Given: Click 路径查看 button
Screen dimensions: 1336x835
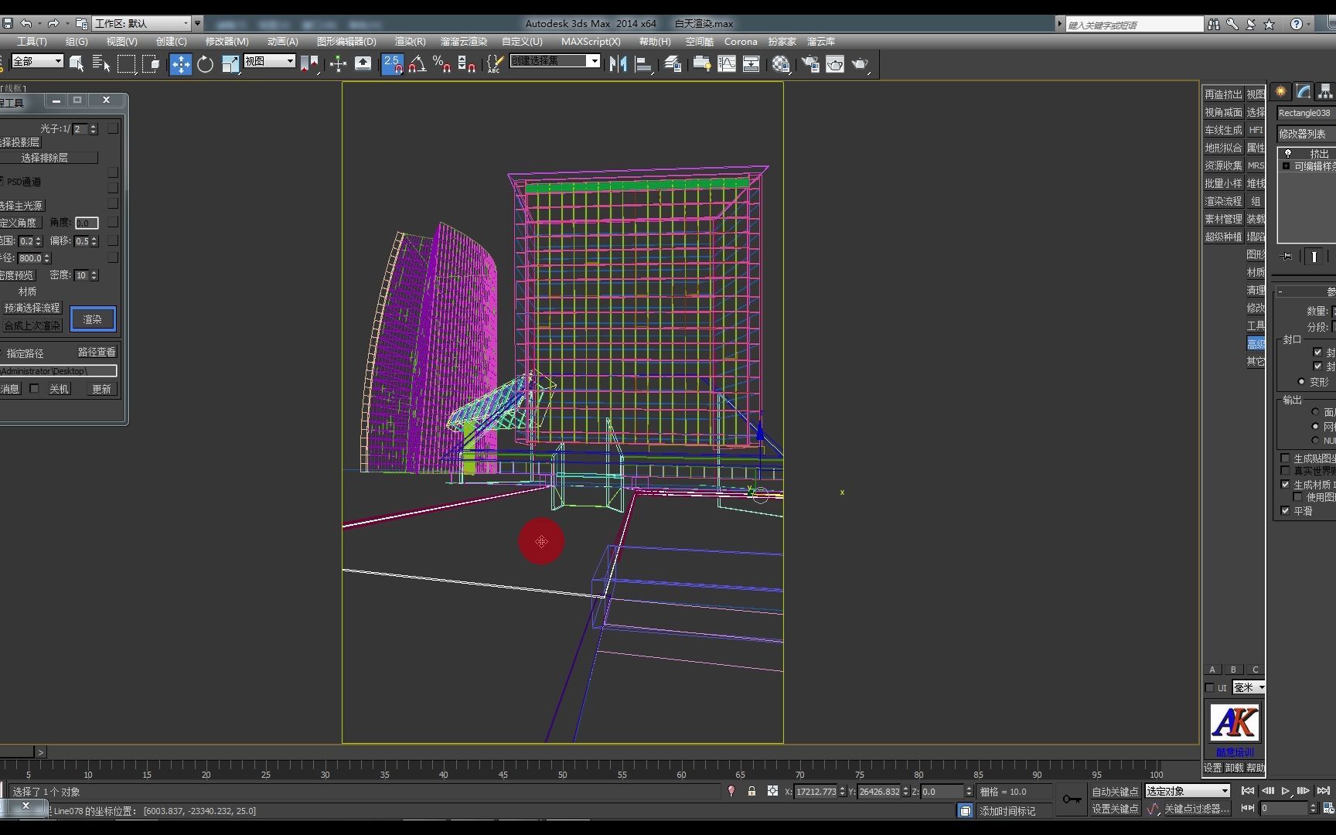Looking at the screenshot, I should coord(97,353).
